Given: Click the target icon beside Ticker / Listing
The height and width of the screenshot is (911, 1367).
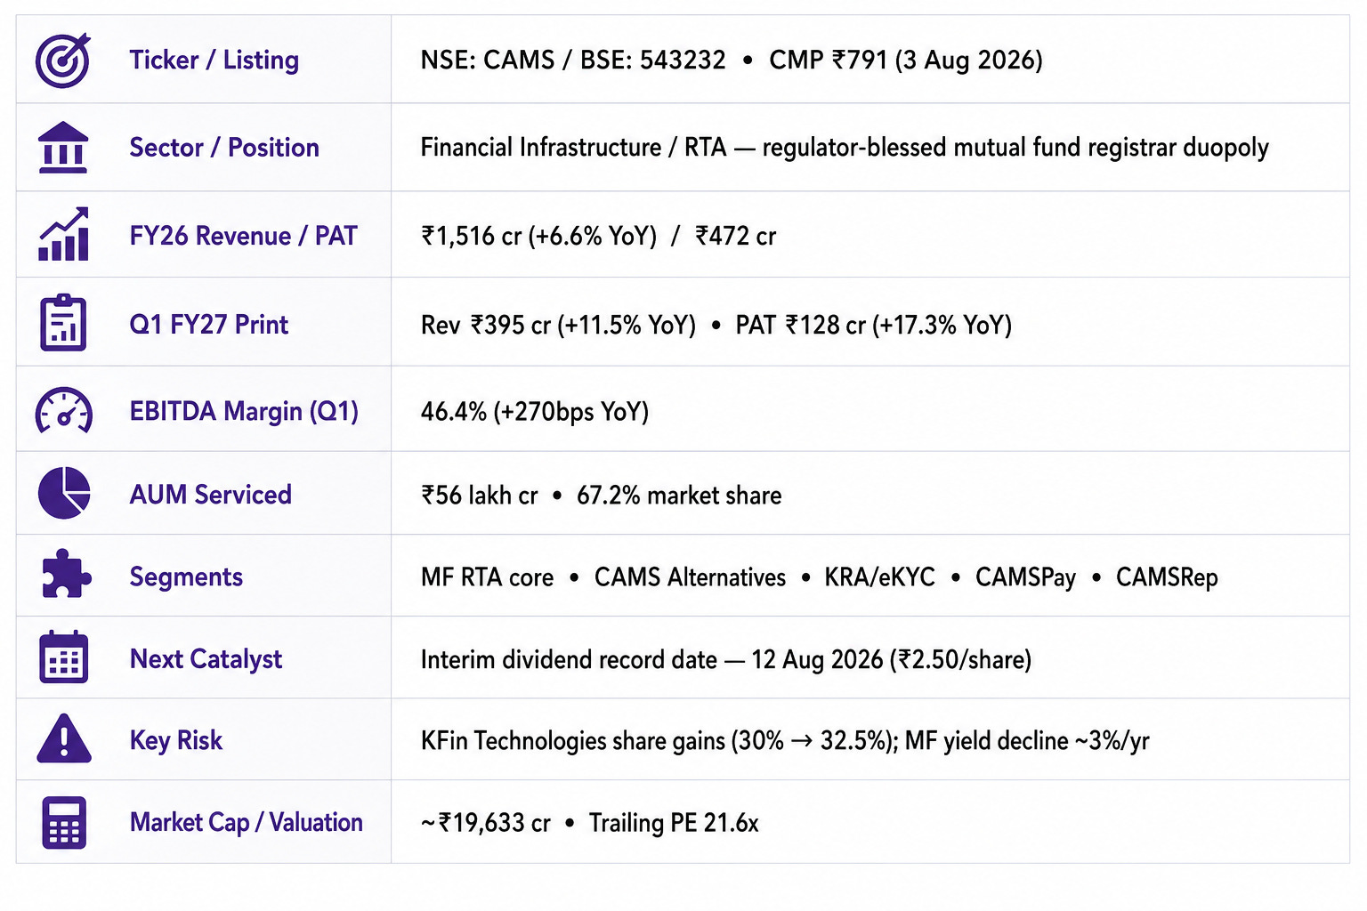Looking at the screenshot, I should (63, 60).
